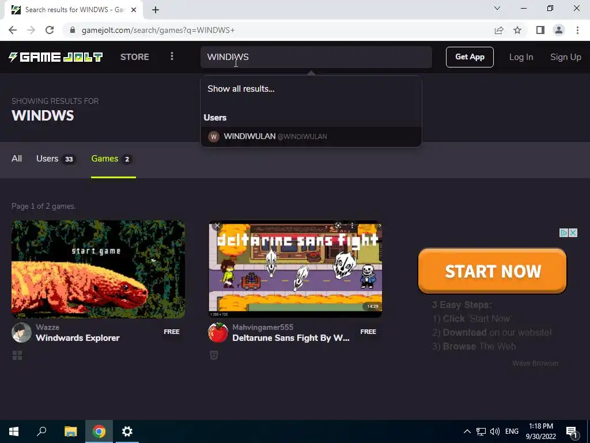Click the Wave Browser ad text

(x=535, y=363)
